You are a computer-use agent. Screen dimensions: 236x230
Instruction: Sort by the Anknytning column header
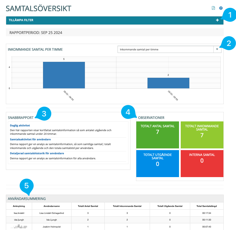click(x=19, y=206)
